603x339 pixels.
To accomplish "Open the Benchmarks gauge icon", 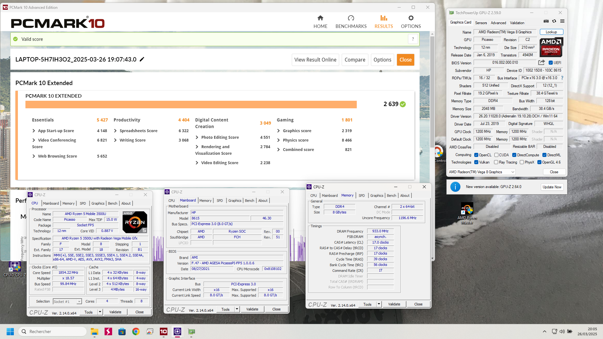I will pyautogui.click(x=351, y=18).
